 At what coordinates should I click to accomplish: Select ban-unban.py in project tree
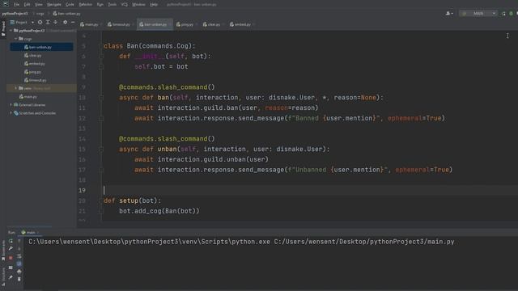[x=41, y=47]
